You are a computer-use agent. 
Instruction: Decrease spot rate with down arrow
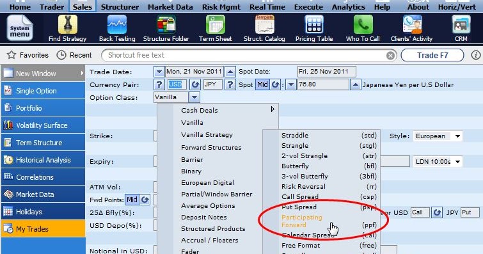(291, 84)
